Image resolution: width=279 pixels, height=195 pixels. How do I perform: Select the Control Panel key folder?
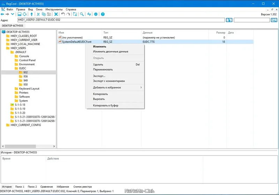(x=27, y=60)
